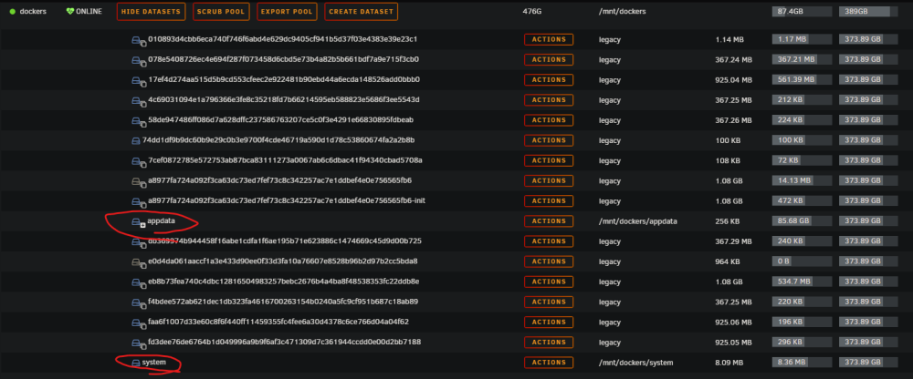Click the 476G pool size value
Image resolution: width=913 pixels, height=379 pixels.
pyautogui.click(x=531, y=12)
